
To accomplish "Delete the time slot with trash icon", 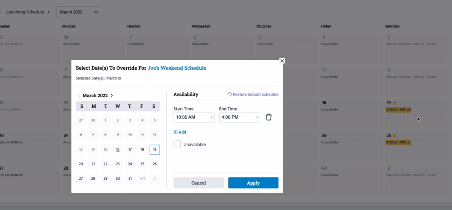I will pos(268,117).
